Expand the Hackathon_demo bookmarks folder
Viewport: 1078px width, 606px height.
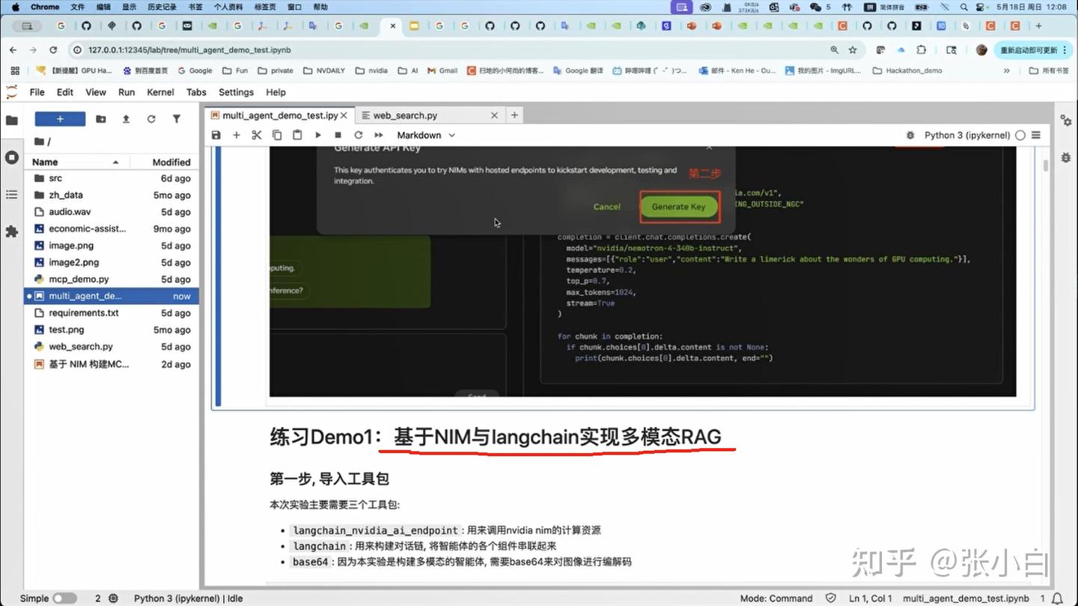pyautogui.click(x=907, y=70)
